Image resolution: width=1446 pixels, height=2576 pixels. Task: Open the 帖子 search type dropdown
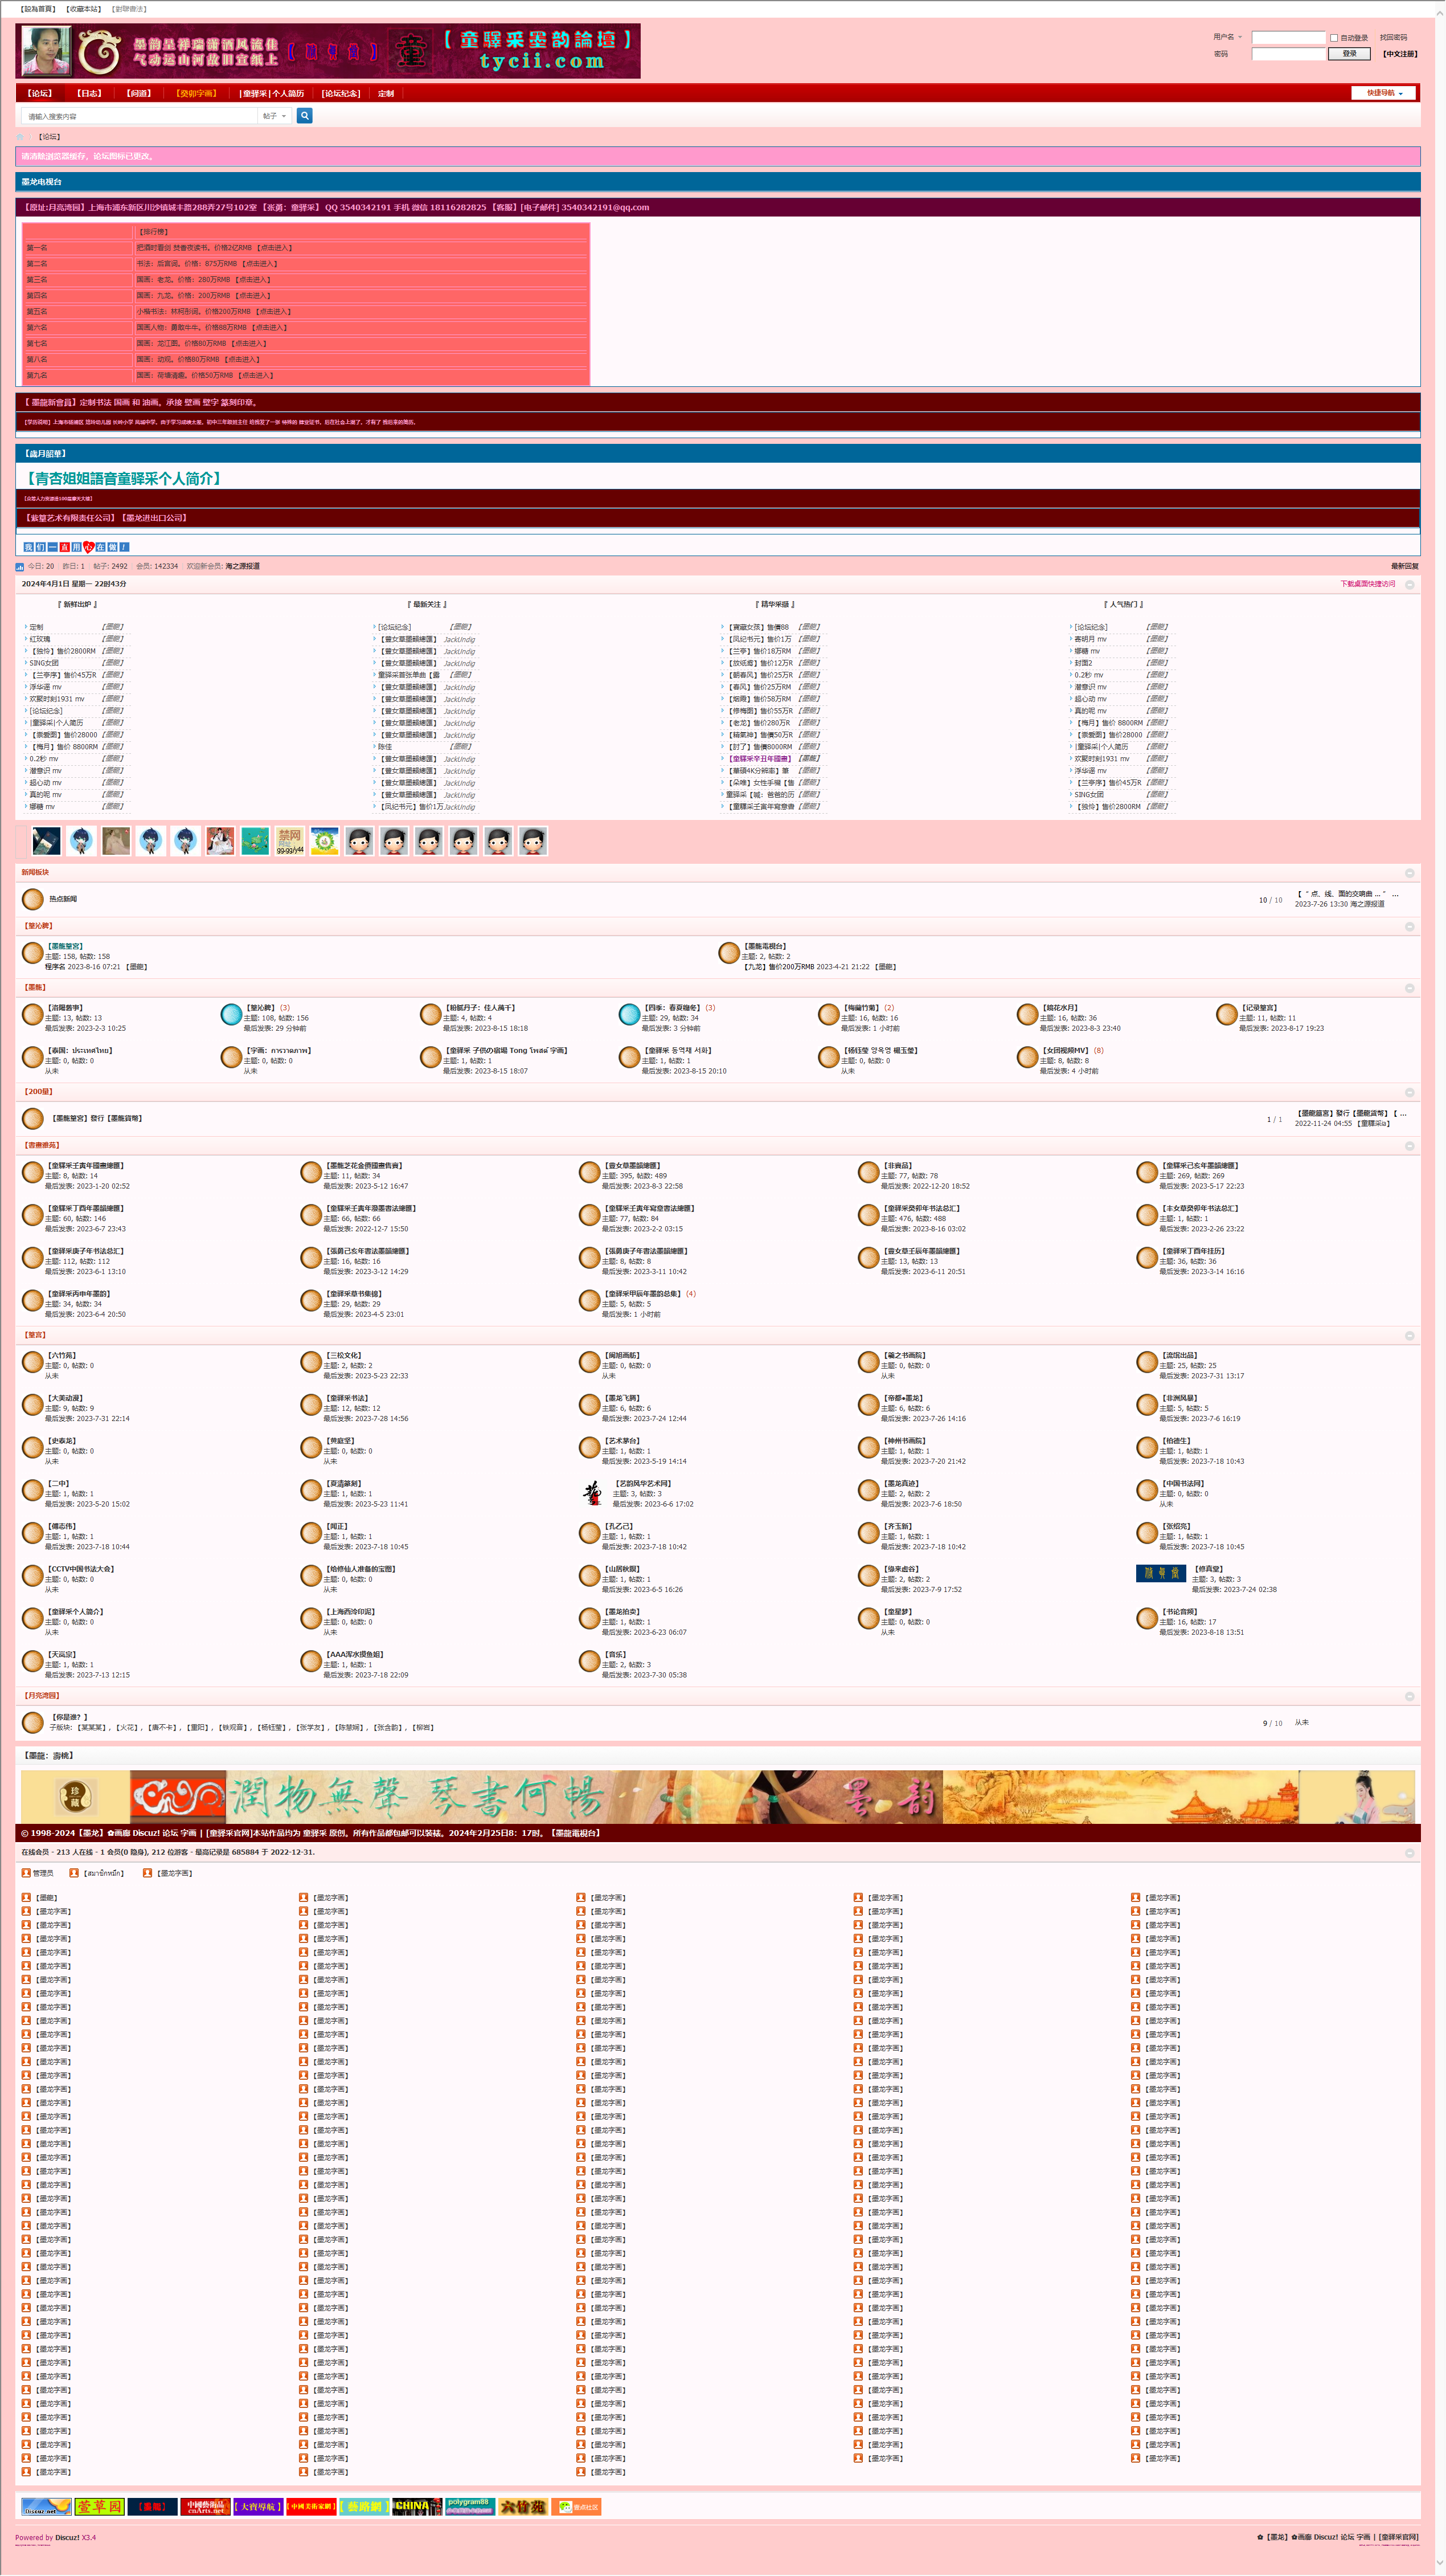coord(274,116)
